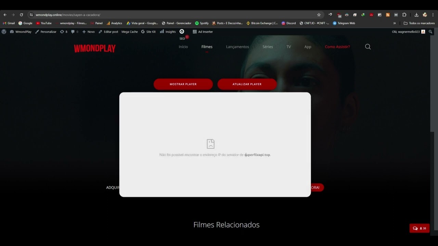Open the Painel - Gerenciador bookmark

[177, 23]
